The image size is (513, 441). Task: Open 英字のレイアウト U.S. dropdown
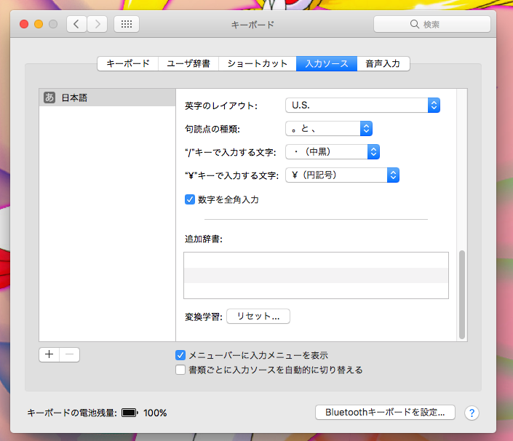[x=362, y=105]
